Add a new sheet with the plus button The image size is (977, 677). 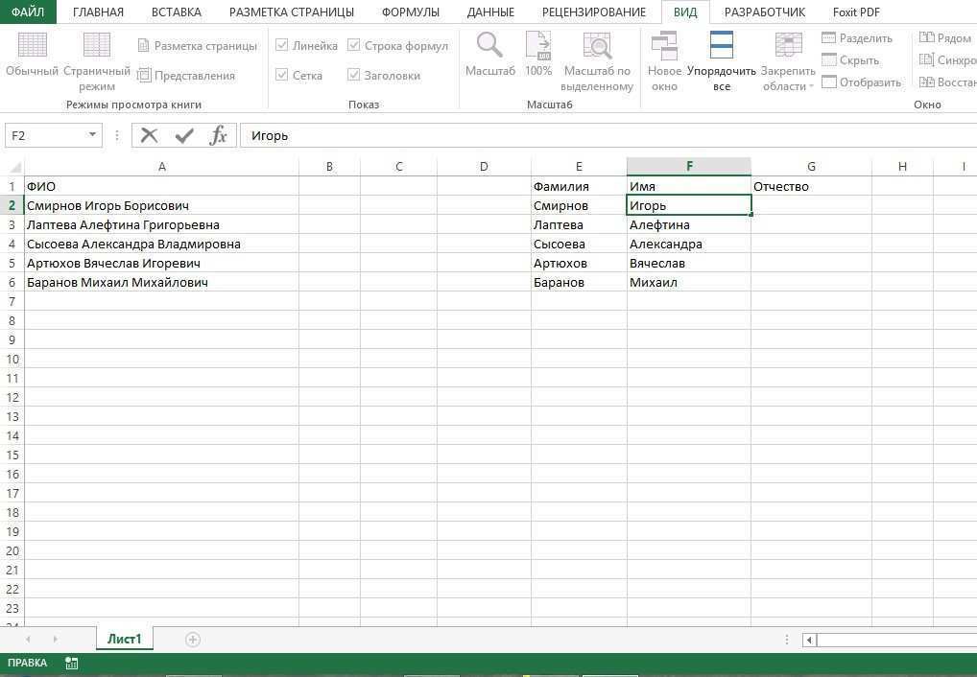192,639
